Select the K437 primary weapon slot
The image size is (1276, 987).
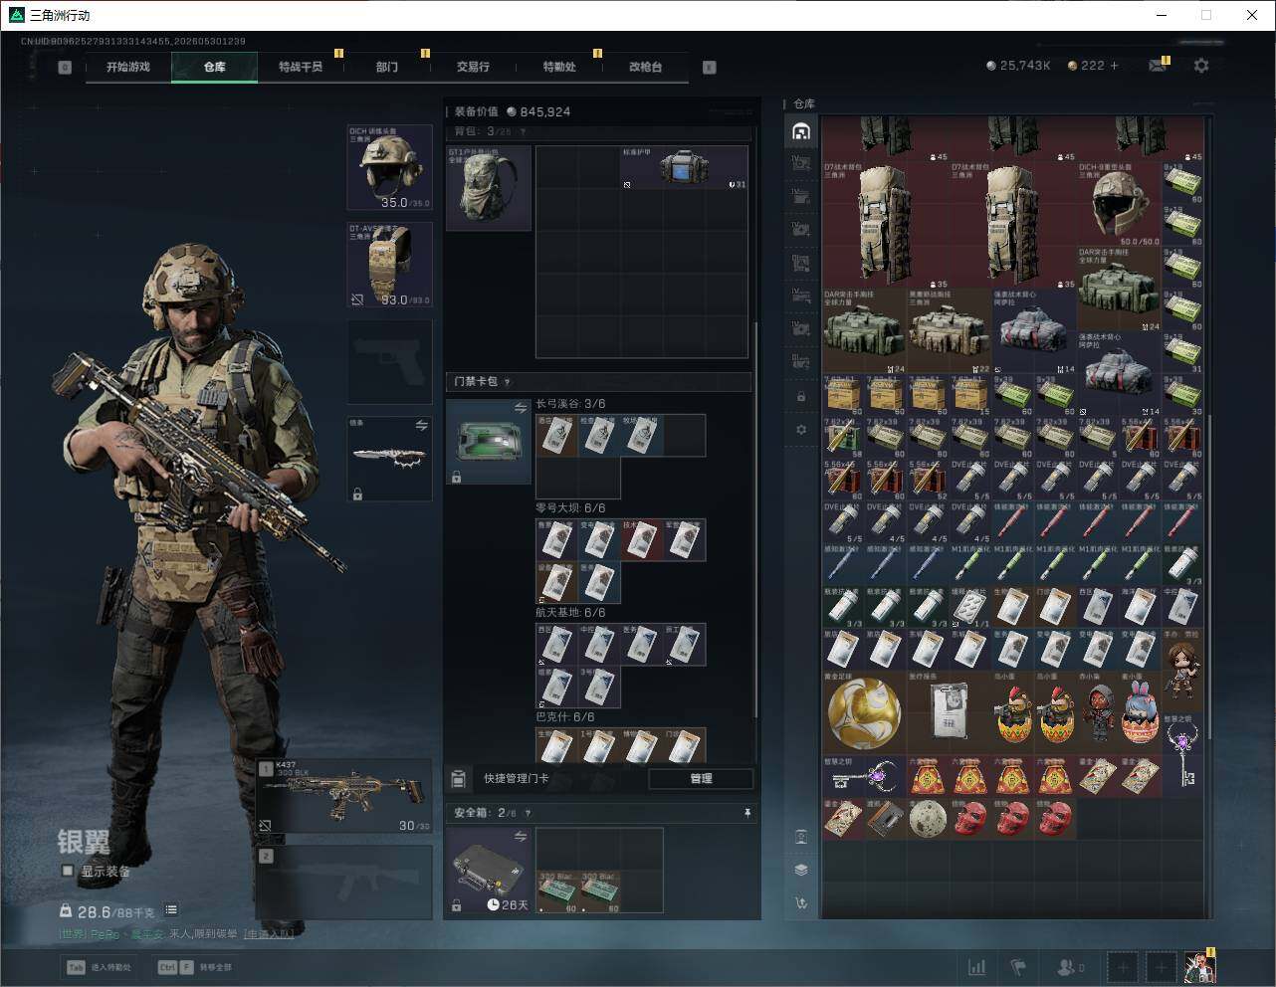coord(344,797)
